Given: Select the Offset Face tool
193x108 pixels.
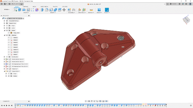Looking at the screenshot, I should (60, 10).
